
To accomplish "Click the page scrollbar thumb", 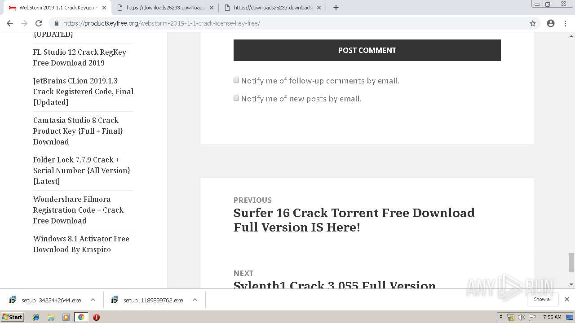I will (571, 262).
